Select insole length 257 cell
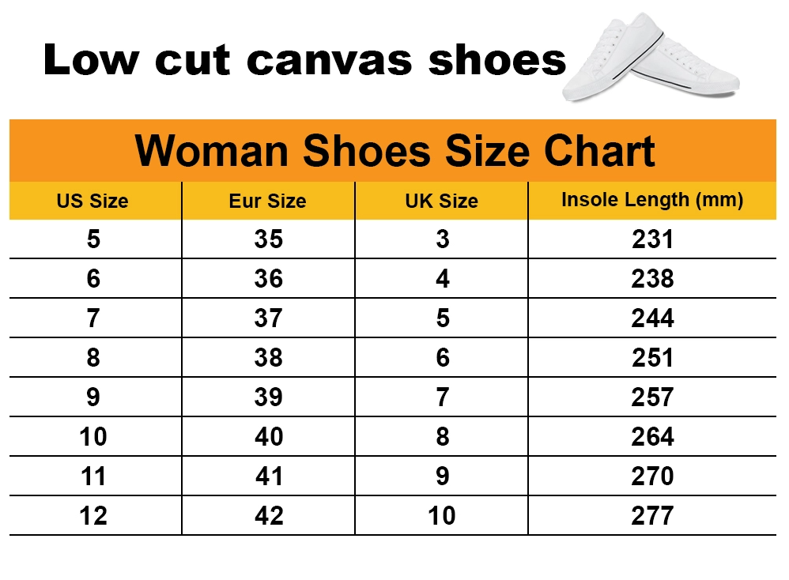Screen dimensions: 789x580 tap(652, 397)
